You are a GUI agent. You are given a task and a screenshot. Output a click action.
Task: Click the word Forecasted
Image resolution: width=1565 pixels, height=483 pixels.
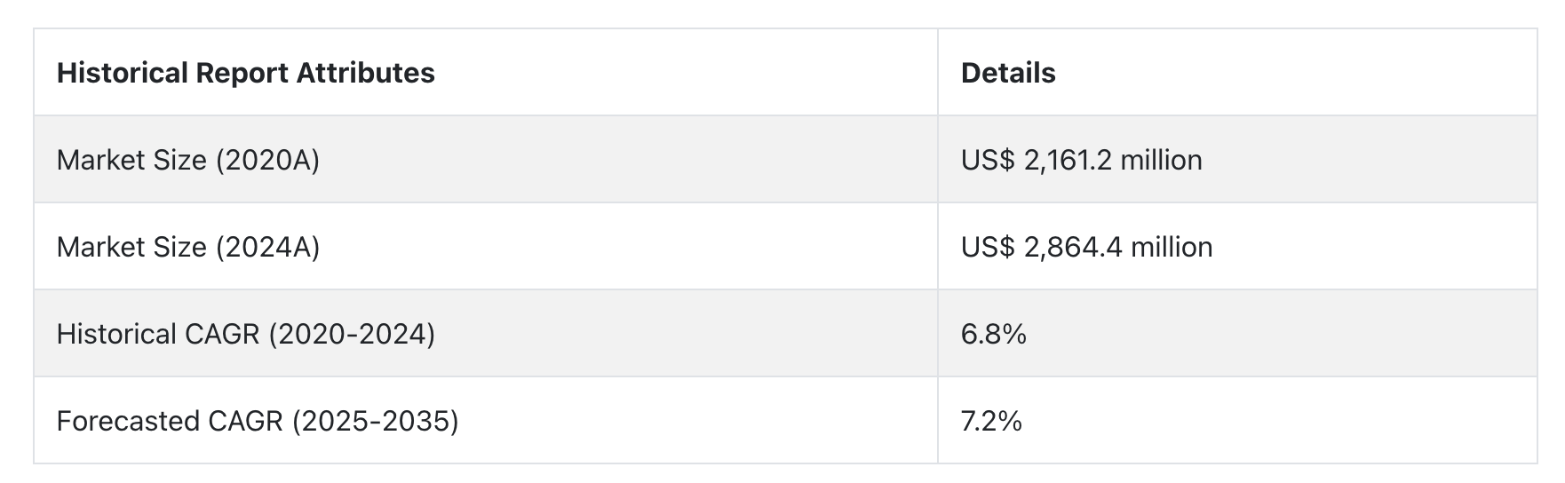point(128,421)
